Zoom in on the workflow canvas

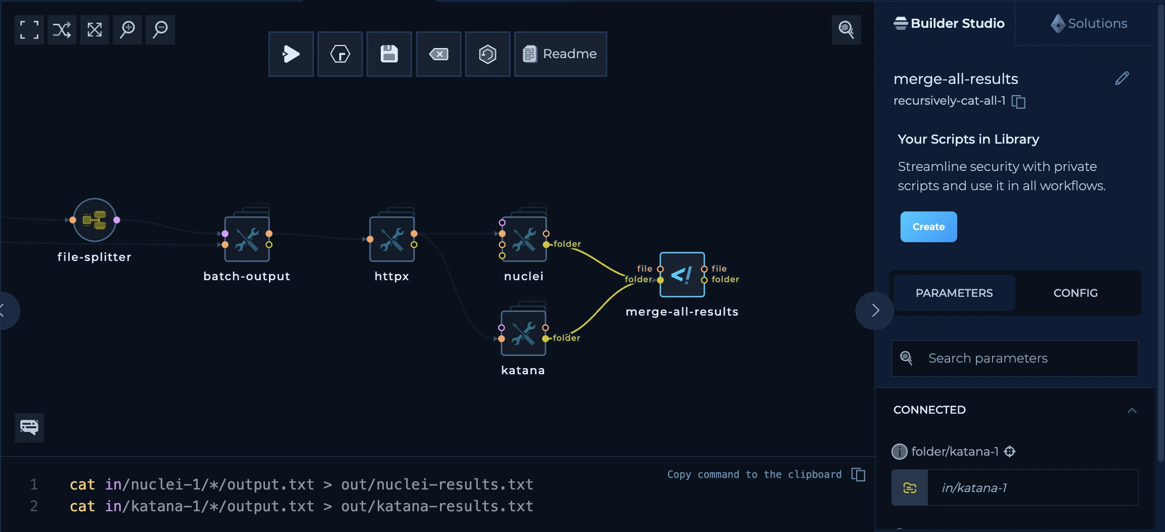pos(127,30)
